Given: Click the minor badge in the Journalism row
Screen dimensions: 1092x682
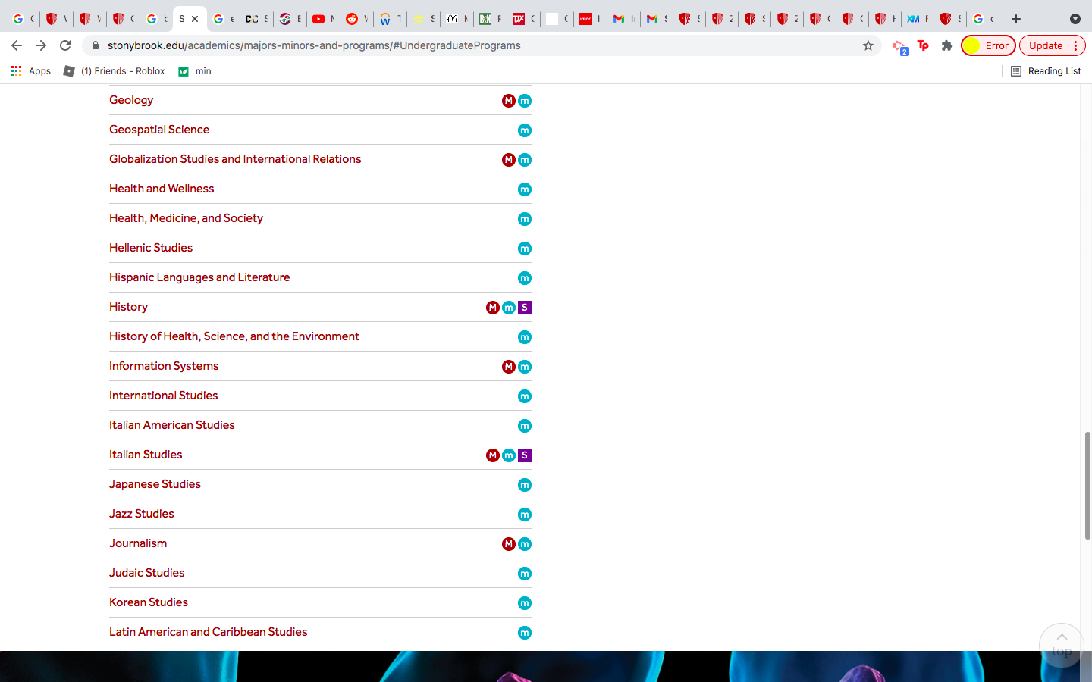Looking at the screenshot, I should click(x=525, y=544).
